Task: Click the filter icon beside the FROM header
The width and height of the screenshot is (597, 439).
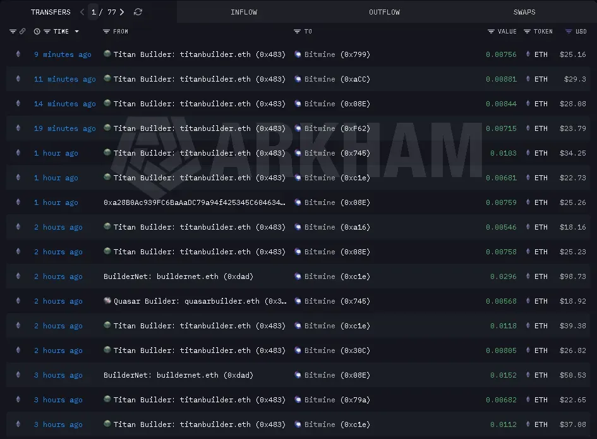Action: 106,31
